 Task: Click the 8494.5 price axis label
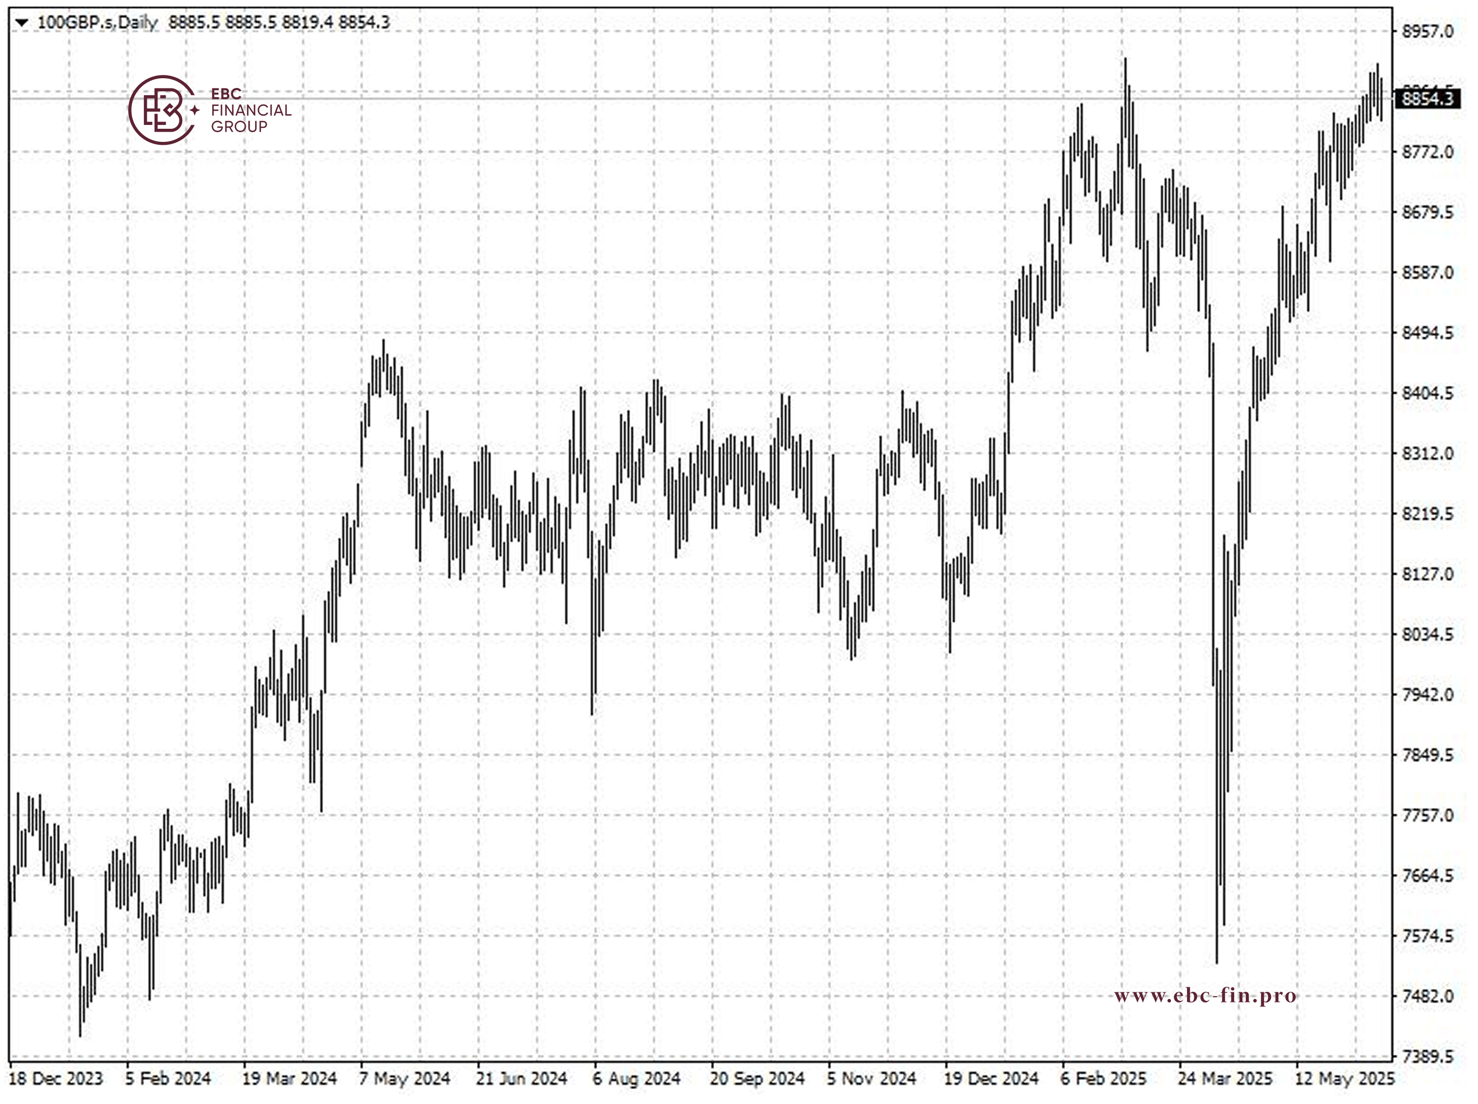click(1428, 333)
